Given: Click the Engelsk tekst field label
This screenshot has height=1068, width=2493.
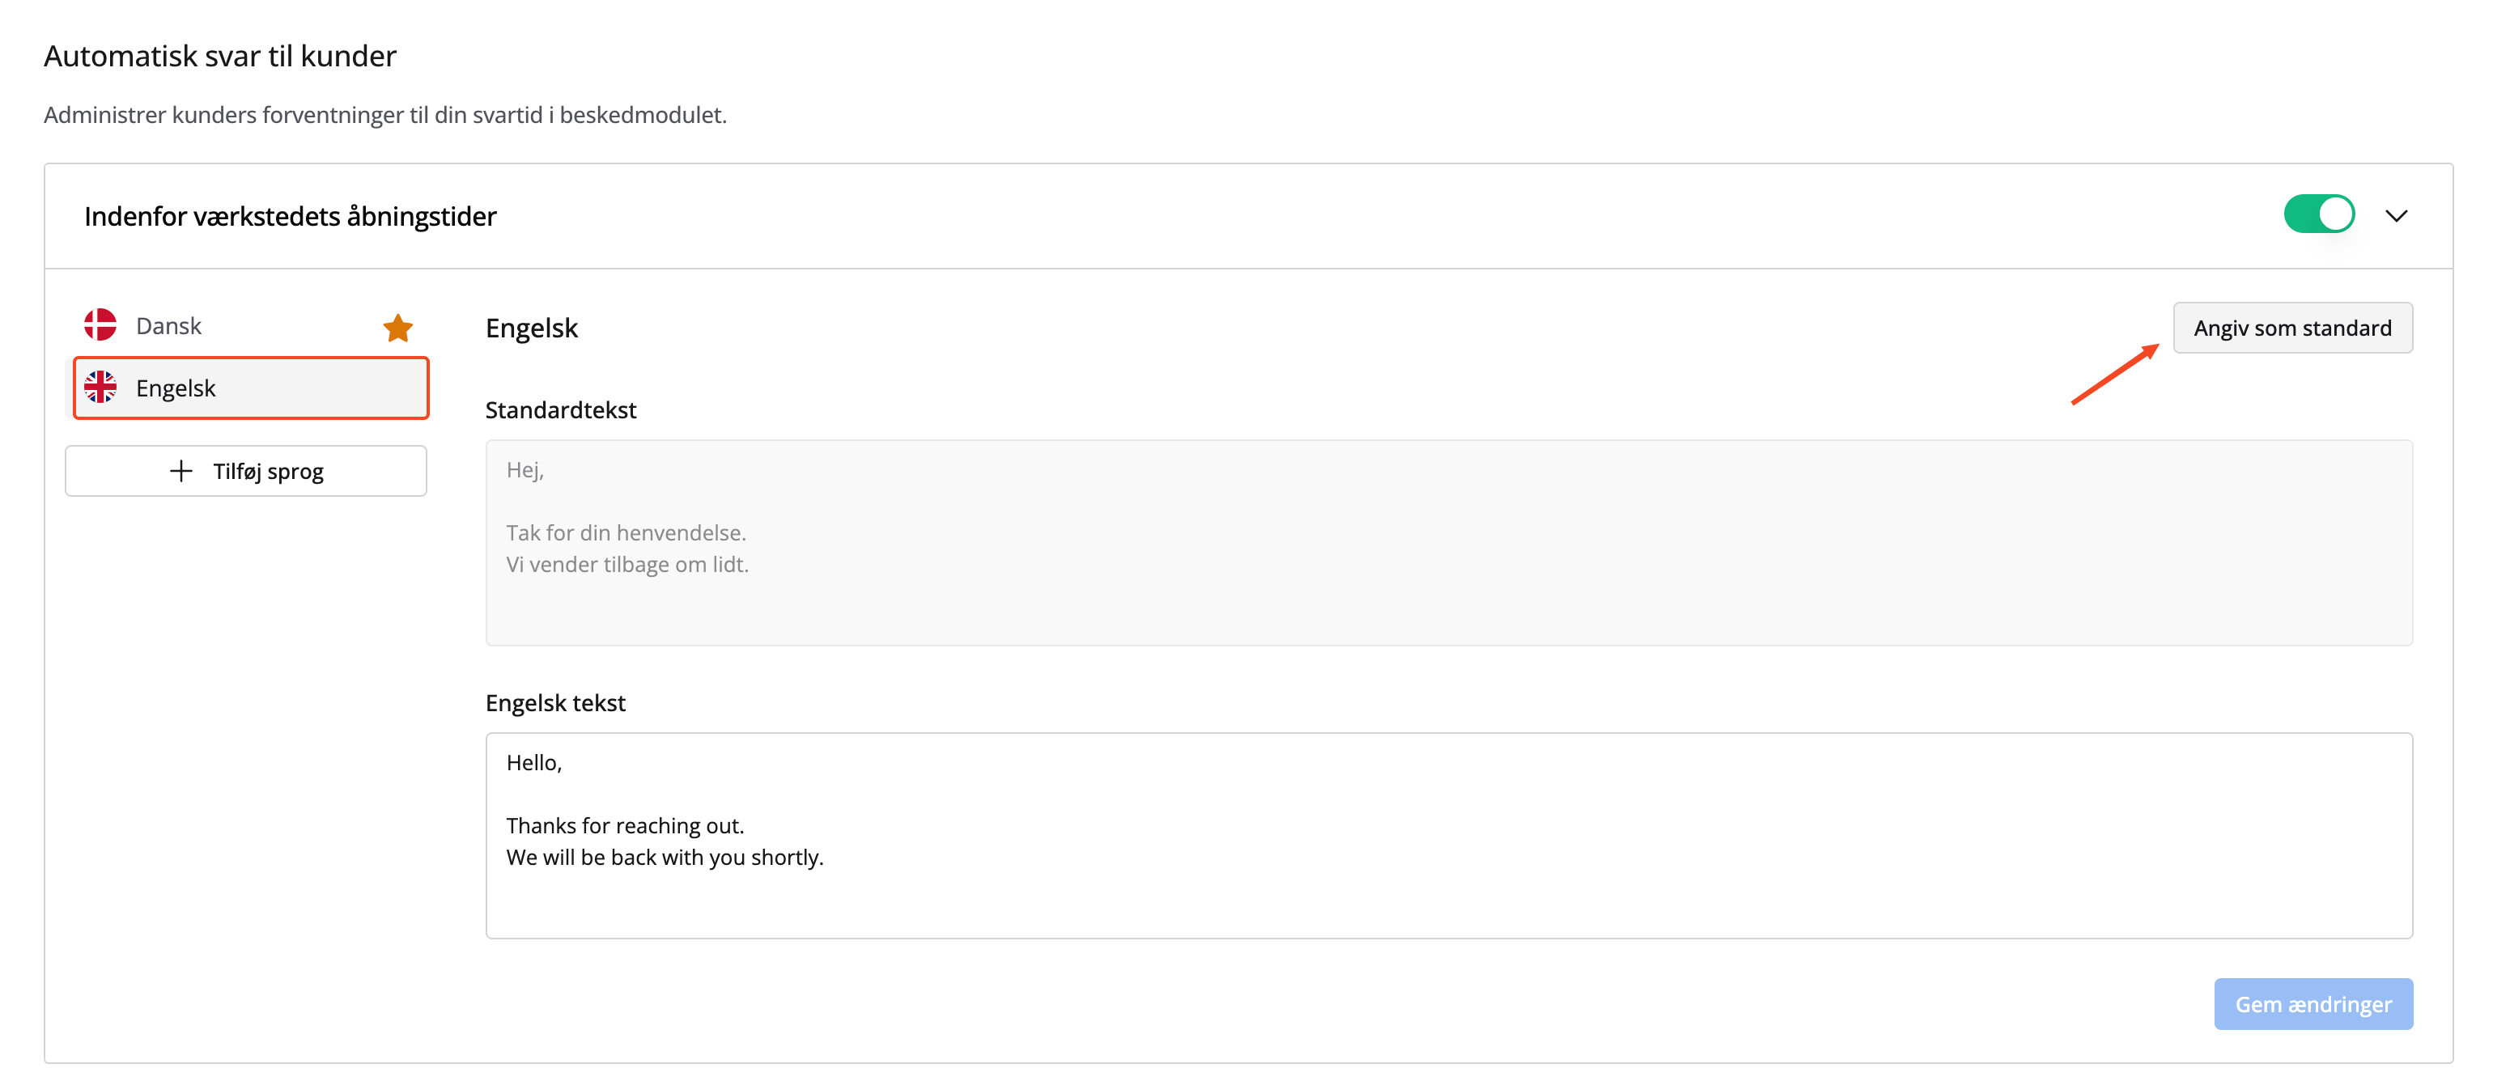Looking at the screenshot, I should pyautogui.click(x=555, y=702).
